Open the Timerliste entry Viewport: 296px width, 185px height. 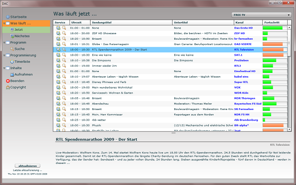[22, 62]
